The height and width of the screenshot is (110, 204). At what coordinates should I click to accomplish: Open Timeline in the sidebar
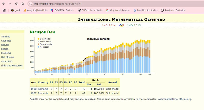point(6,37)
